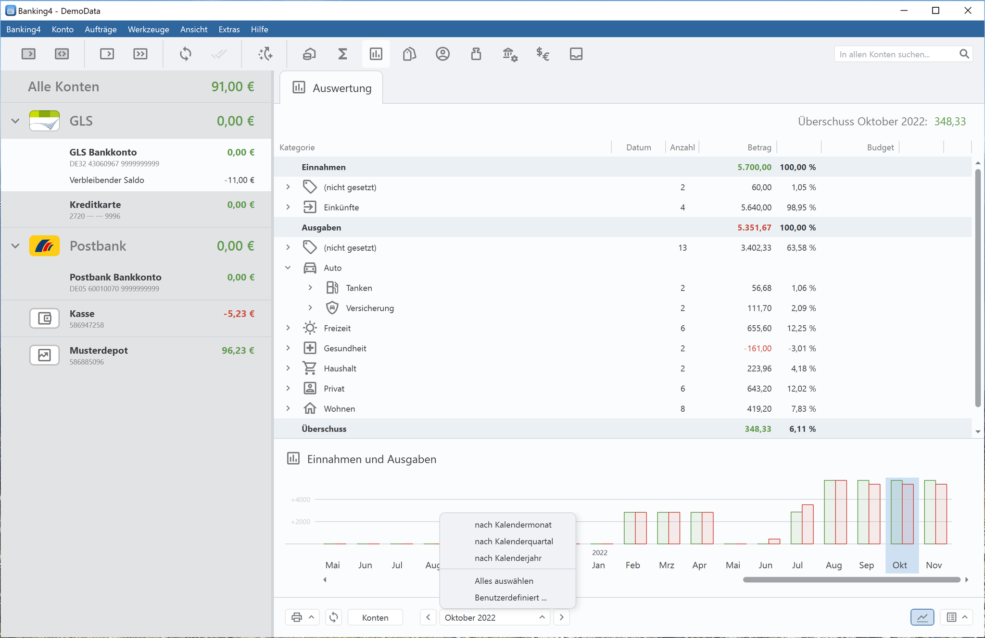985x638 pixels.
Task: Click the currency conversion $€ icon
Action: tap(543, 54)
